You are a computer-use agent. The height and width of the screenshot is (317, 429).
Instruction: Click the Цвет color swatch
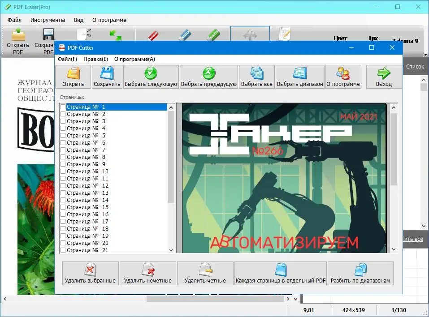point(341,39)
